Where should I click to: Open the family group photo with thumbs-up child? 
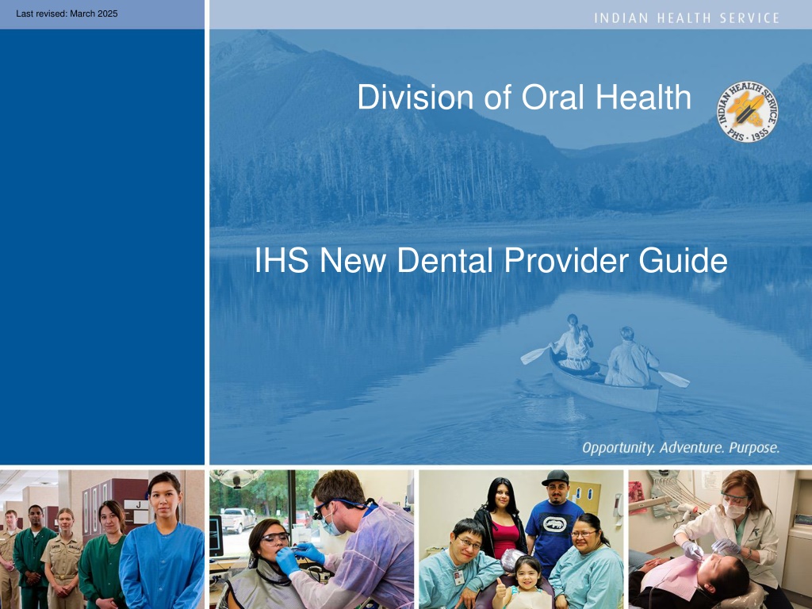(521, 539)
